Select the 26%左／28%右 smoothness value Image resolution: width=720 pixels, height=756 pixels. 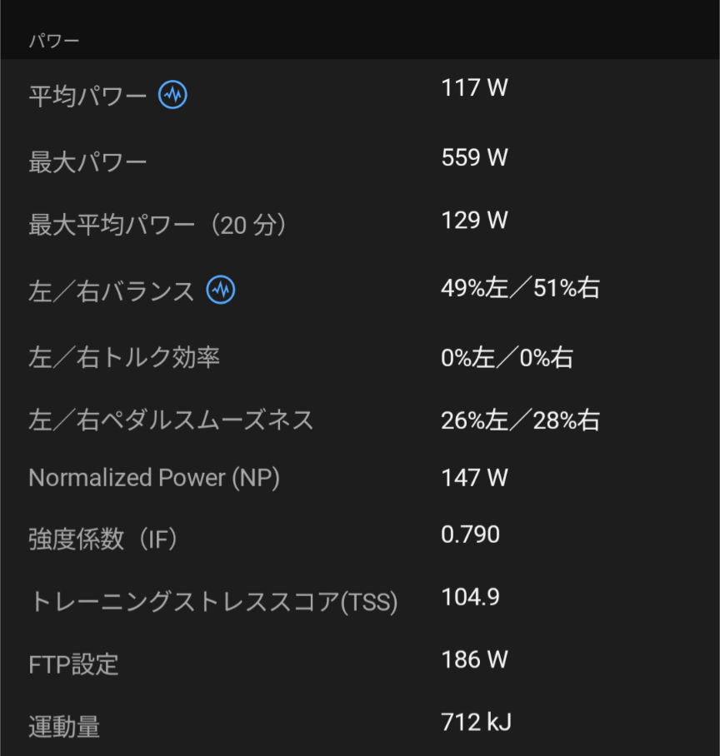pyautogui.click(x=520, y=420)
